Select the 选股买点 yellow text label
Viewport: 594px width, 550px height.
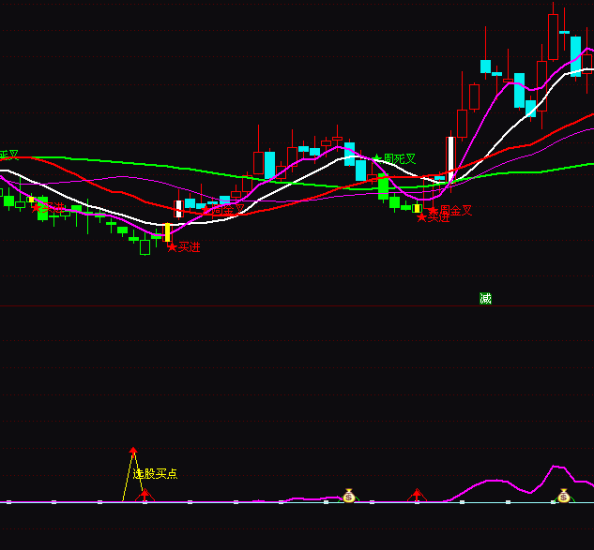pyautogui.click(x=156, y=474)
